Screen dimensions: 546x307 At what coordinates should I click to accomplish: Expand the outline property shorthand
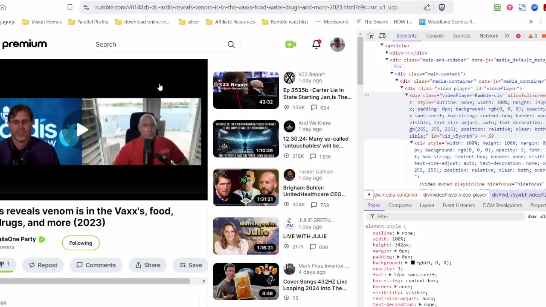398,233
